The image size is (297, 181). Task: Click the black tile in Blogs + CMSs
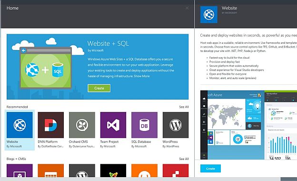click(113, 171)
